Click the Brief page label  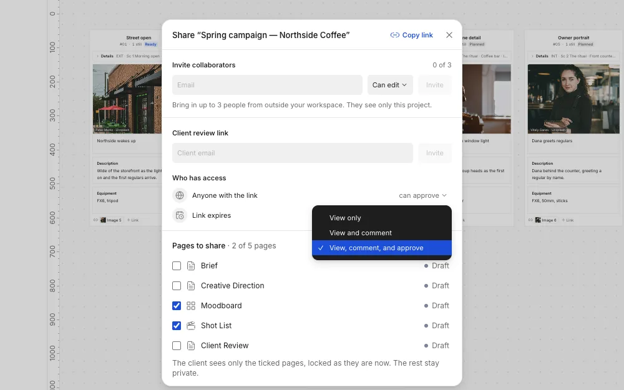pos(209,266)
